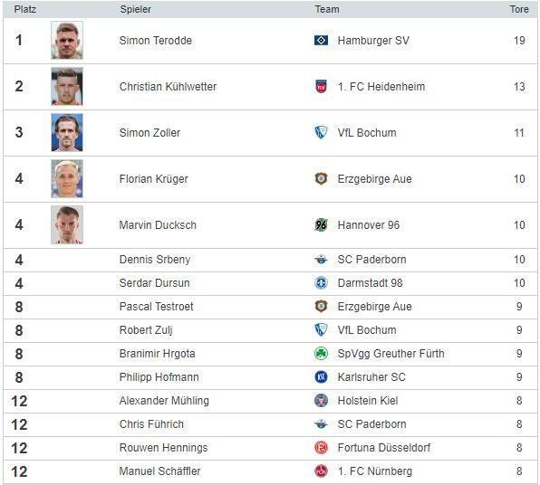Click the 1. FC Nürnberg club crest

pos(321,471)
